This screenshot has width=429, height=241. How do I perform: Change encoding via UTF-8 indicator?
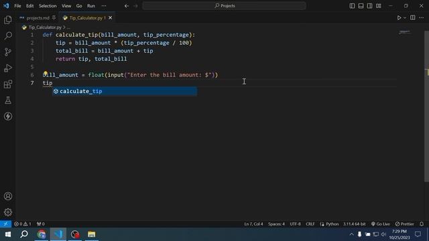pyautogui.click(x=295, y=224)
